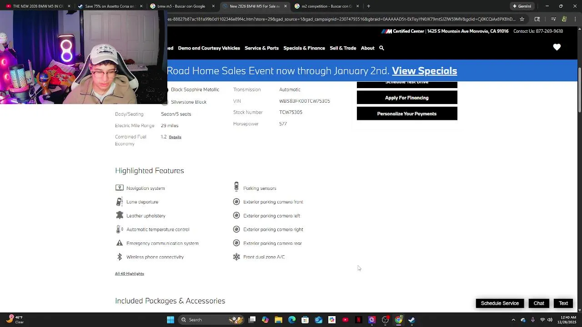Open All 40 Highlights link
Image resolution: width=582 pixels, height=327 pixels.
(130, 273)
